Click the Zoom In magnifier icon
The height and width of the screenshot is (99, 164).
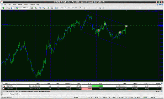[x=40, y=8]
